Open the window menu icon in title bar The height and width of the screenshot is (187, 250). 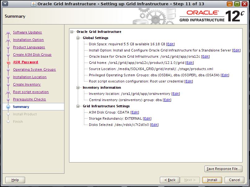tap(5, 4)
